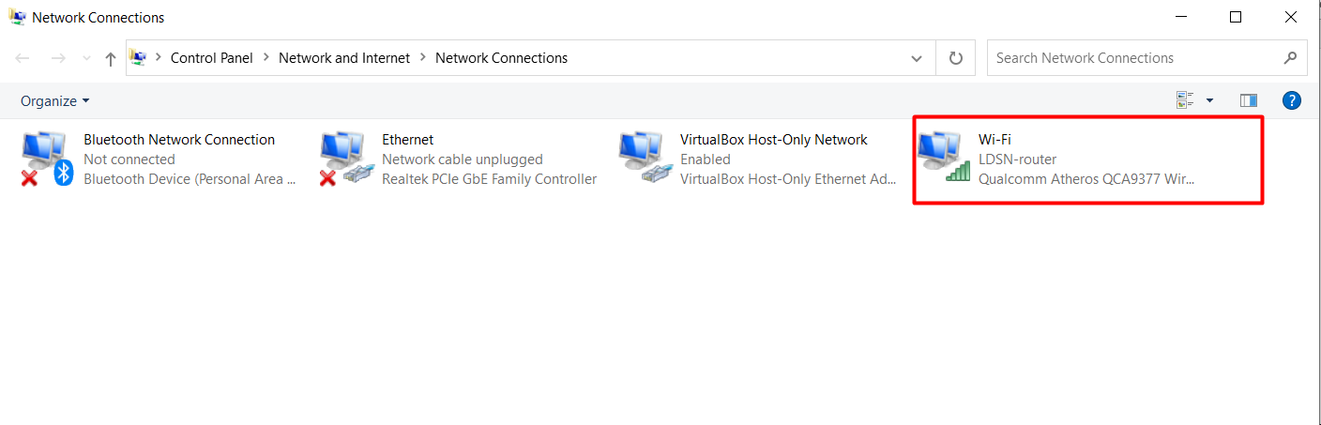
Task: Navigate to Control Panel breadcrumb
Action: pyautogui.click(x=212, y=58)
